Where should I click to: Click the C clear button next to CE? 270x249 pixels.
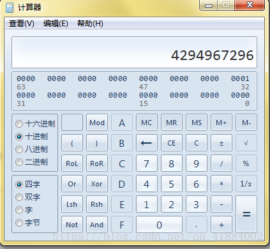point(197,143)
